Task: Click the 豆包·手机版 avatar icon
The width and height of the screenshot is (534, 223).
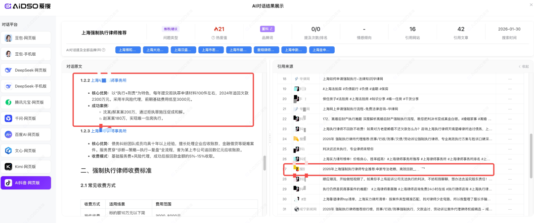Action: pos(8,54)
